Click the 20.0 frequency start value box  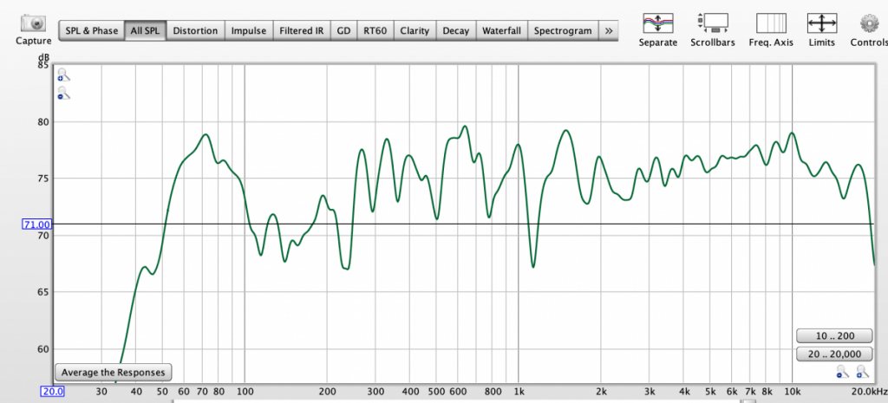52,391
